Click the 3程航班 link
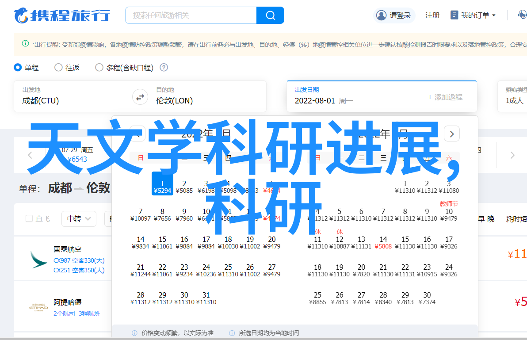 click(89, 313)
